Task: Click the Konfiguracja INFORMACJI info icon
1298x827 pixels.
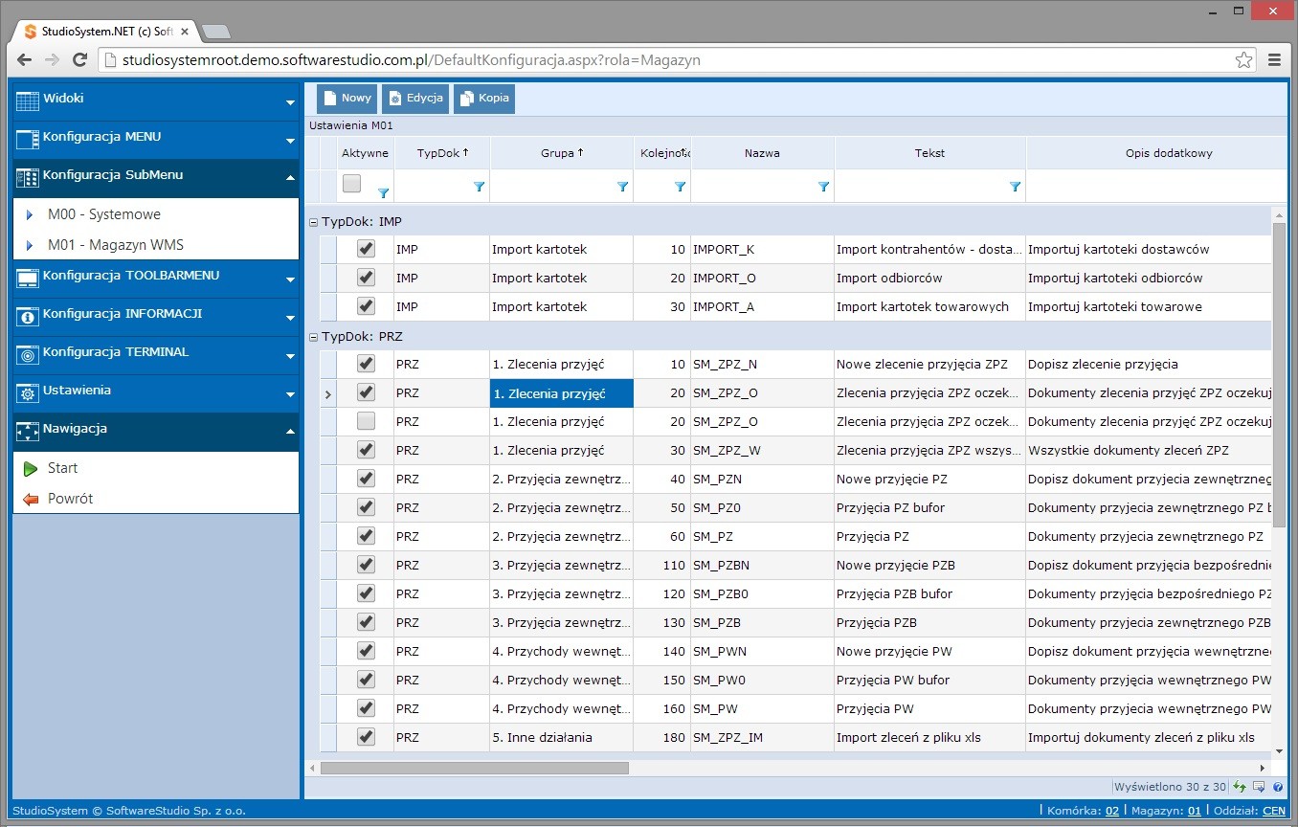Action: point(28,315)
